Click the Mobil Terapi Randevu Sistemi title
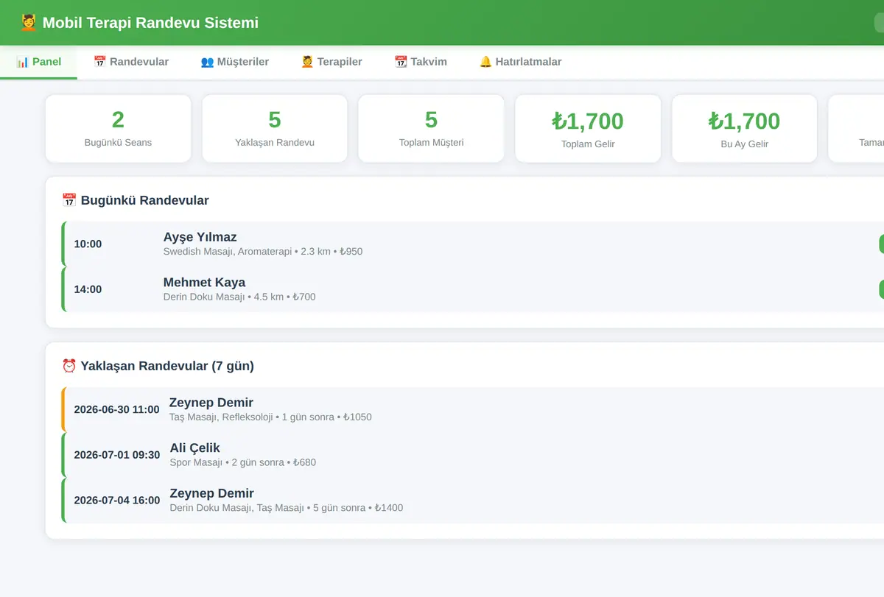Viewport: 884px width, 597px height. 150,23
